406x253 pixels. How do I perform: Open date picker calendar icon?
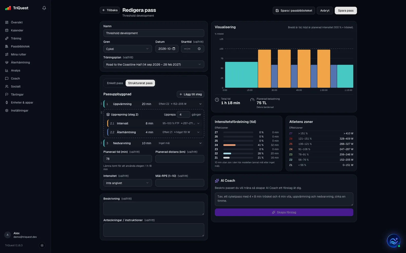pos(174,49)
